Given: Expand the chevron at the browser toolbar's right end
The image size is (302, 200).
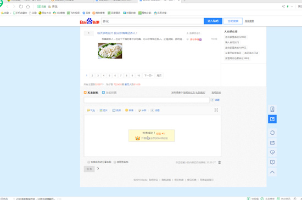Looking at the screenshot, I should (292, 7).
